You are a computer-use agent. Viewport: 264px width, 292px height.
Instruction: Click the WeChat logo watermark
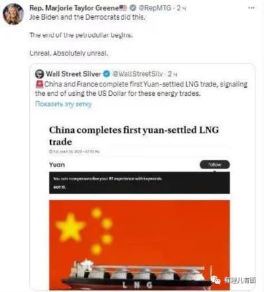pos(215,280)
